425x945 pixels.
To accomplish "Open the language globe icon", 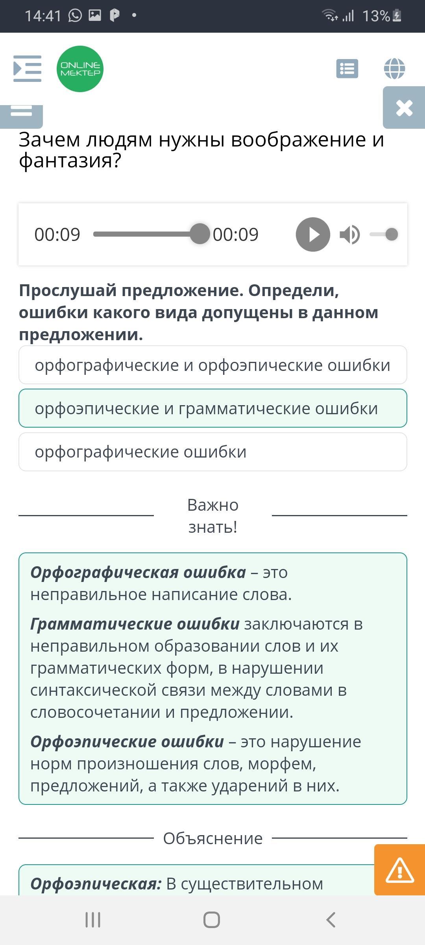I will click(x=394, y=69).
